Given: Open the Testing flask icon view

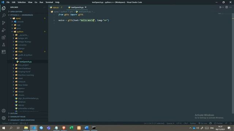Looking at the screenshot, I should tap(4, 44).
